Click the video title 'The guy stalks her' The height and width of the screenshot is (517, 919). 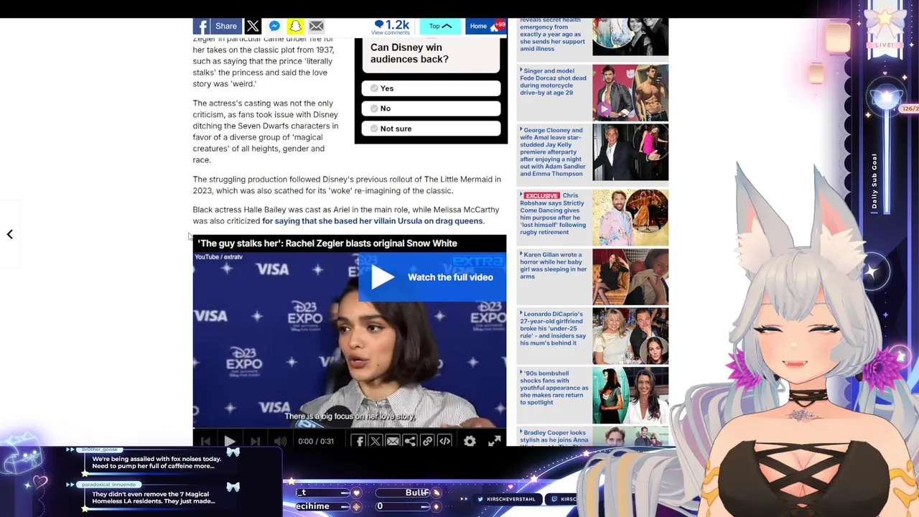click(327, 243)
